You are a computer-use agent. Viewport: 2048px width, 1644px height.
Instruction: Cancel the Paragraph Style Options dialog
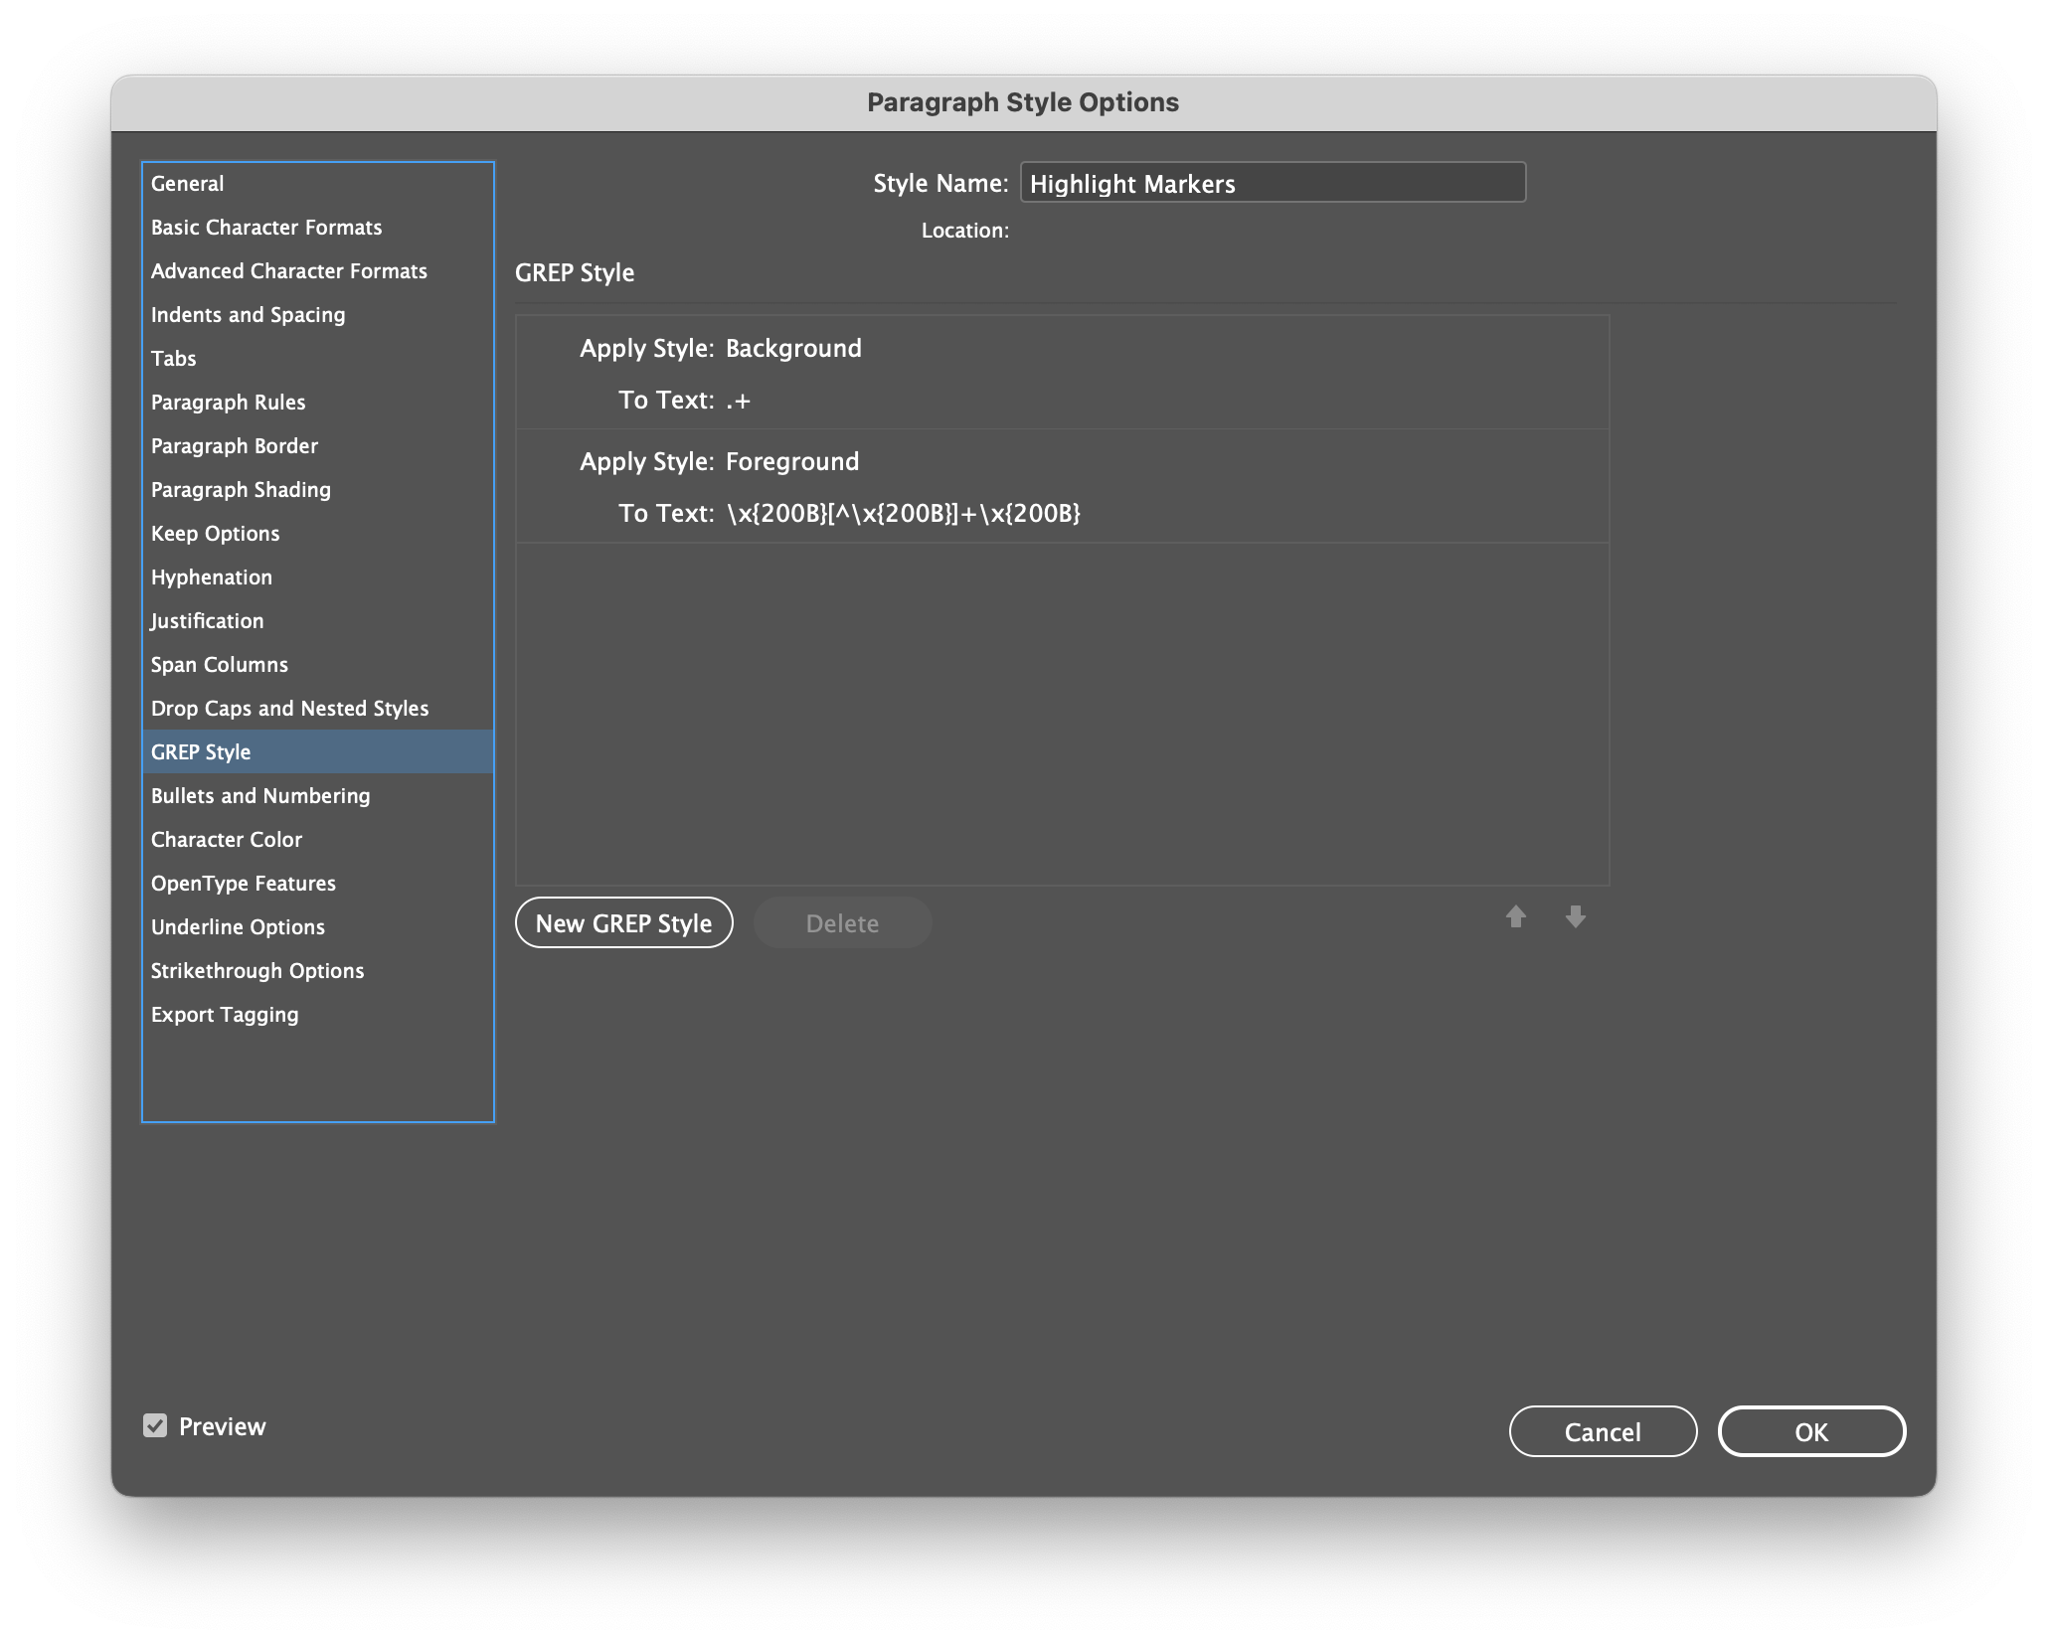(1603, 1431)
